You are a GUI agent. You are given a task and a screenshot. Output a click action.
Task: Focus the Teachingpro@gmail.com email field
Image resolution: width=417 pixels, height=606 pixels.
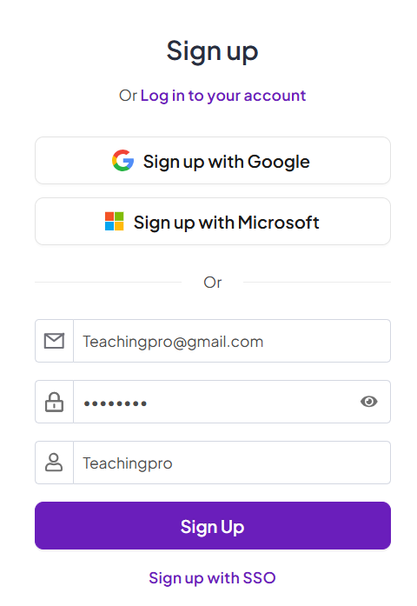point(232,341)
